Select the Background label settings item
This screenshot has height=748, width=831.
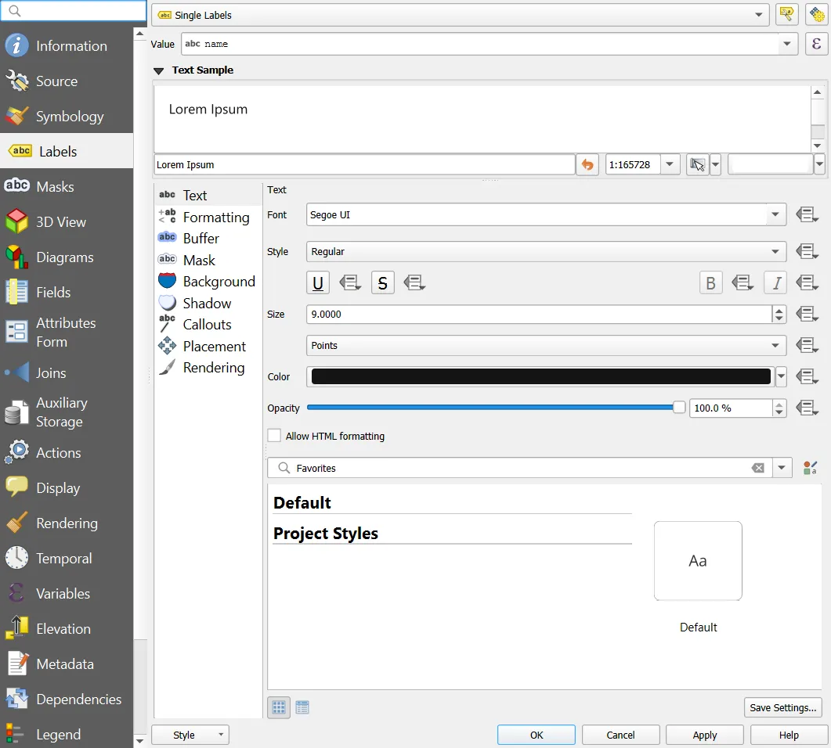click(208, 282)
